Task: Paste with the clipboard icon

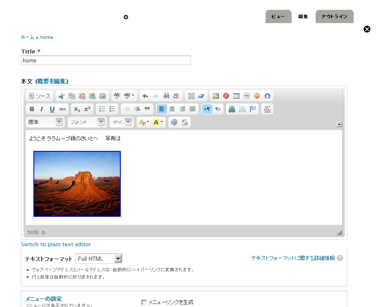Action: (82, 96)
